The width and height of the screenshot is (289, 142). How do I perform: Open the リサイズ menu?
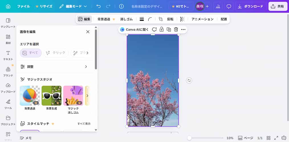[x=44, y=7]
